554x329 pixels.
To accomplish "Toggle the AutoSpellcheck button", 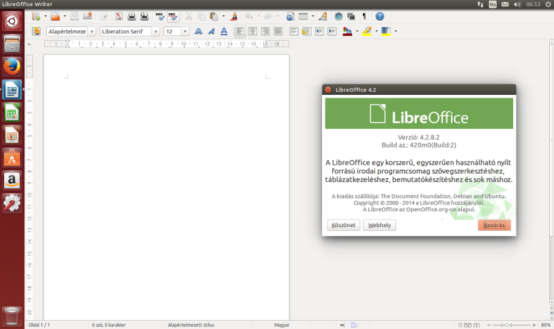I will pos(172,16).
